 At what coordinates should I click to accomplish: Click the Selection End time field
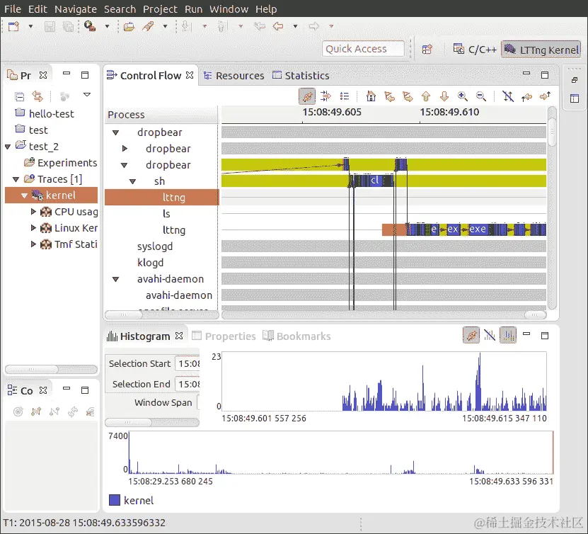[x=188, y=385]
